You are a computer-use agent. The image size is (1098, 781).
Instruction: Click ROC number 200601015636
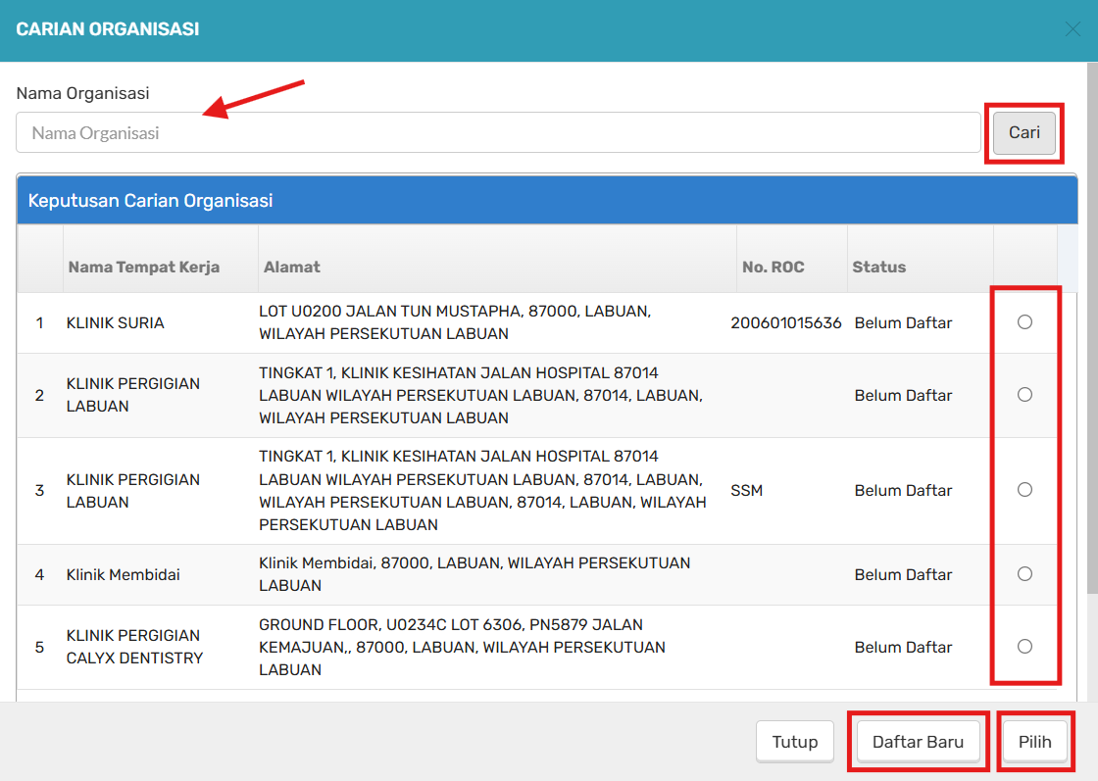785,322
